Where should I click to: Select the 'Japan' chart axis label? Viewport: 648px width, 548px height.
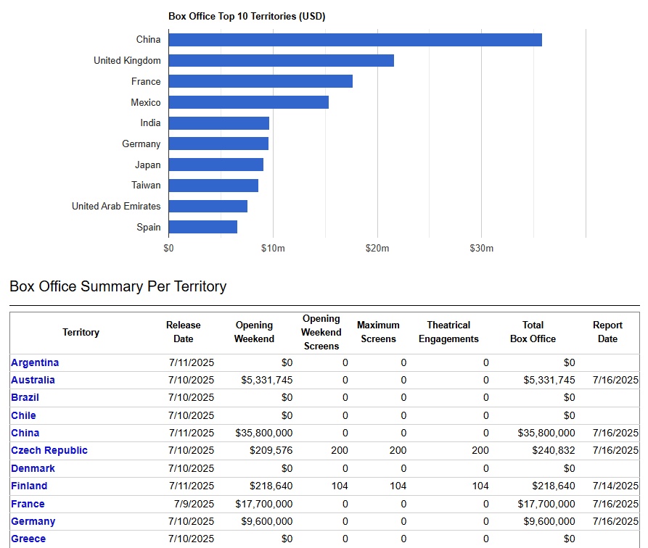(x=148, y=165)
